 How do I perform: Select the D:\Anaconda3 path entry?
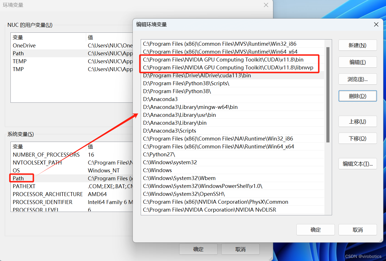[233, 99]
